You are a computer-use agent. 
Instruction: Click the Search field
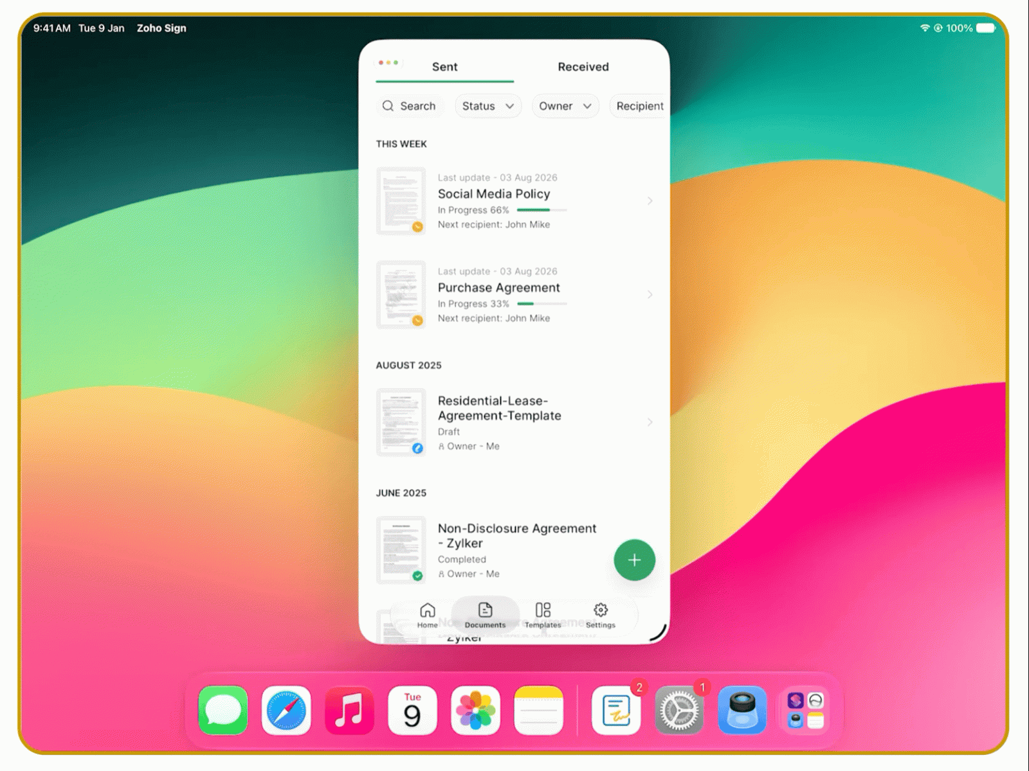(x=409, y=106)
